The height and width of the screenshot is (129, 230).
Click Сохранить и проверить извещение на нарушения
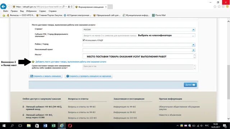point(89,76)
